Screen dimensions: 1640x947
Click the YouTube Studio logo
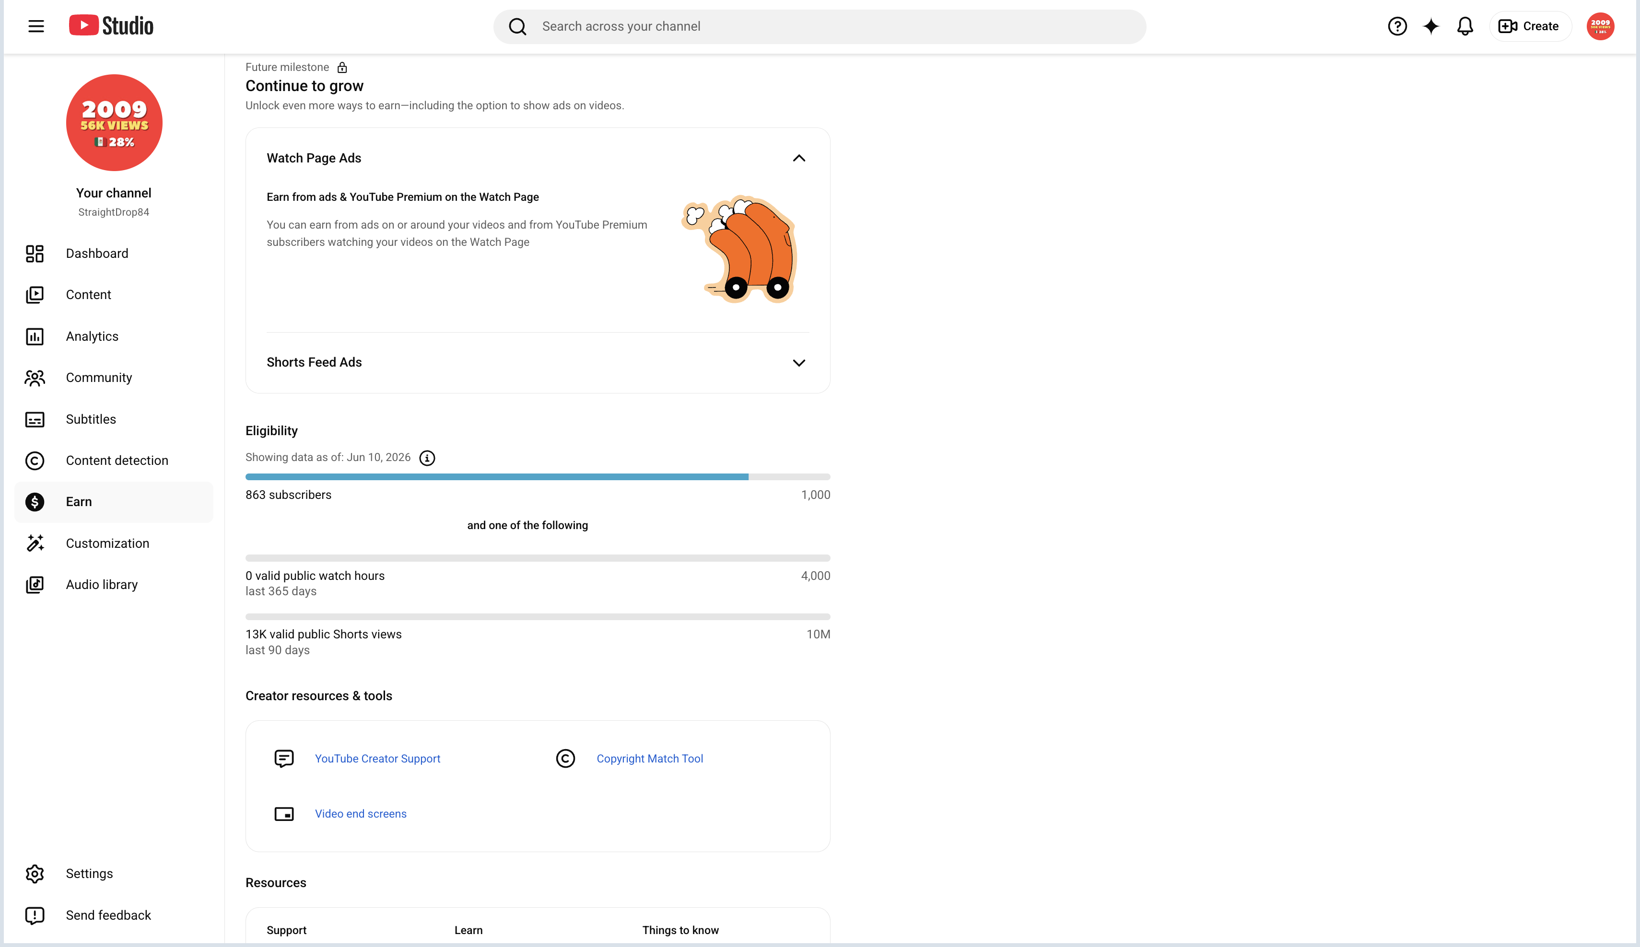(x=111, y=25)
